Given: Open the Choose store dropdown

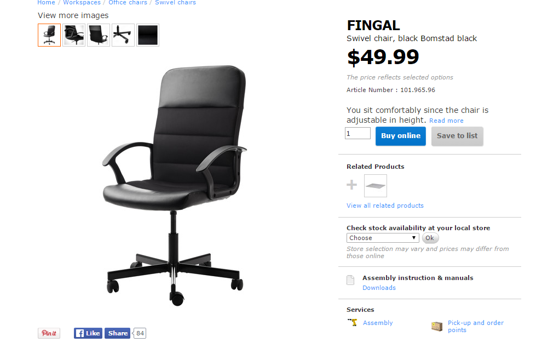Looking at the screenshot, I should 383,238.
